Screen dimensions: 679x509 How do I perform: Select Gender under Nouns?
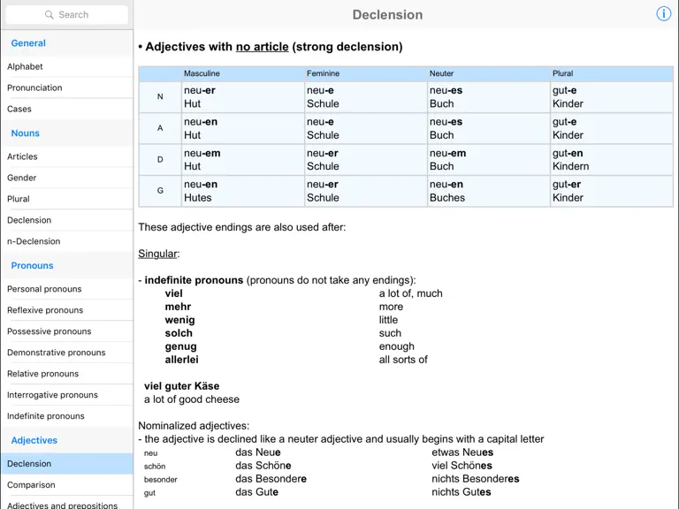(x=66, y=178)
